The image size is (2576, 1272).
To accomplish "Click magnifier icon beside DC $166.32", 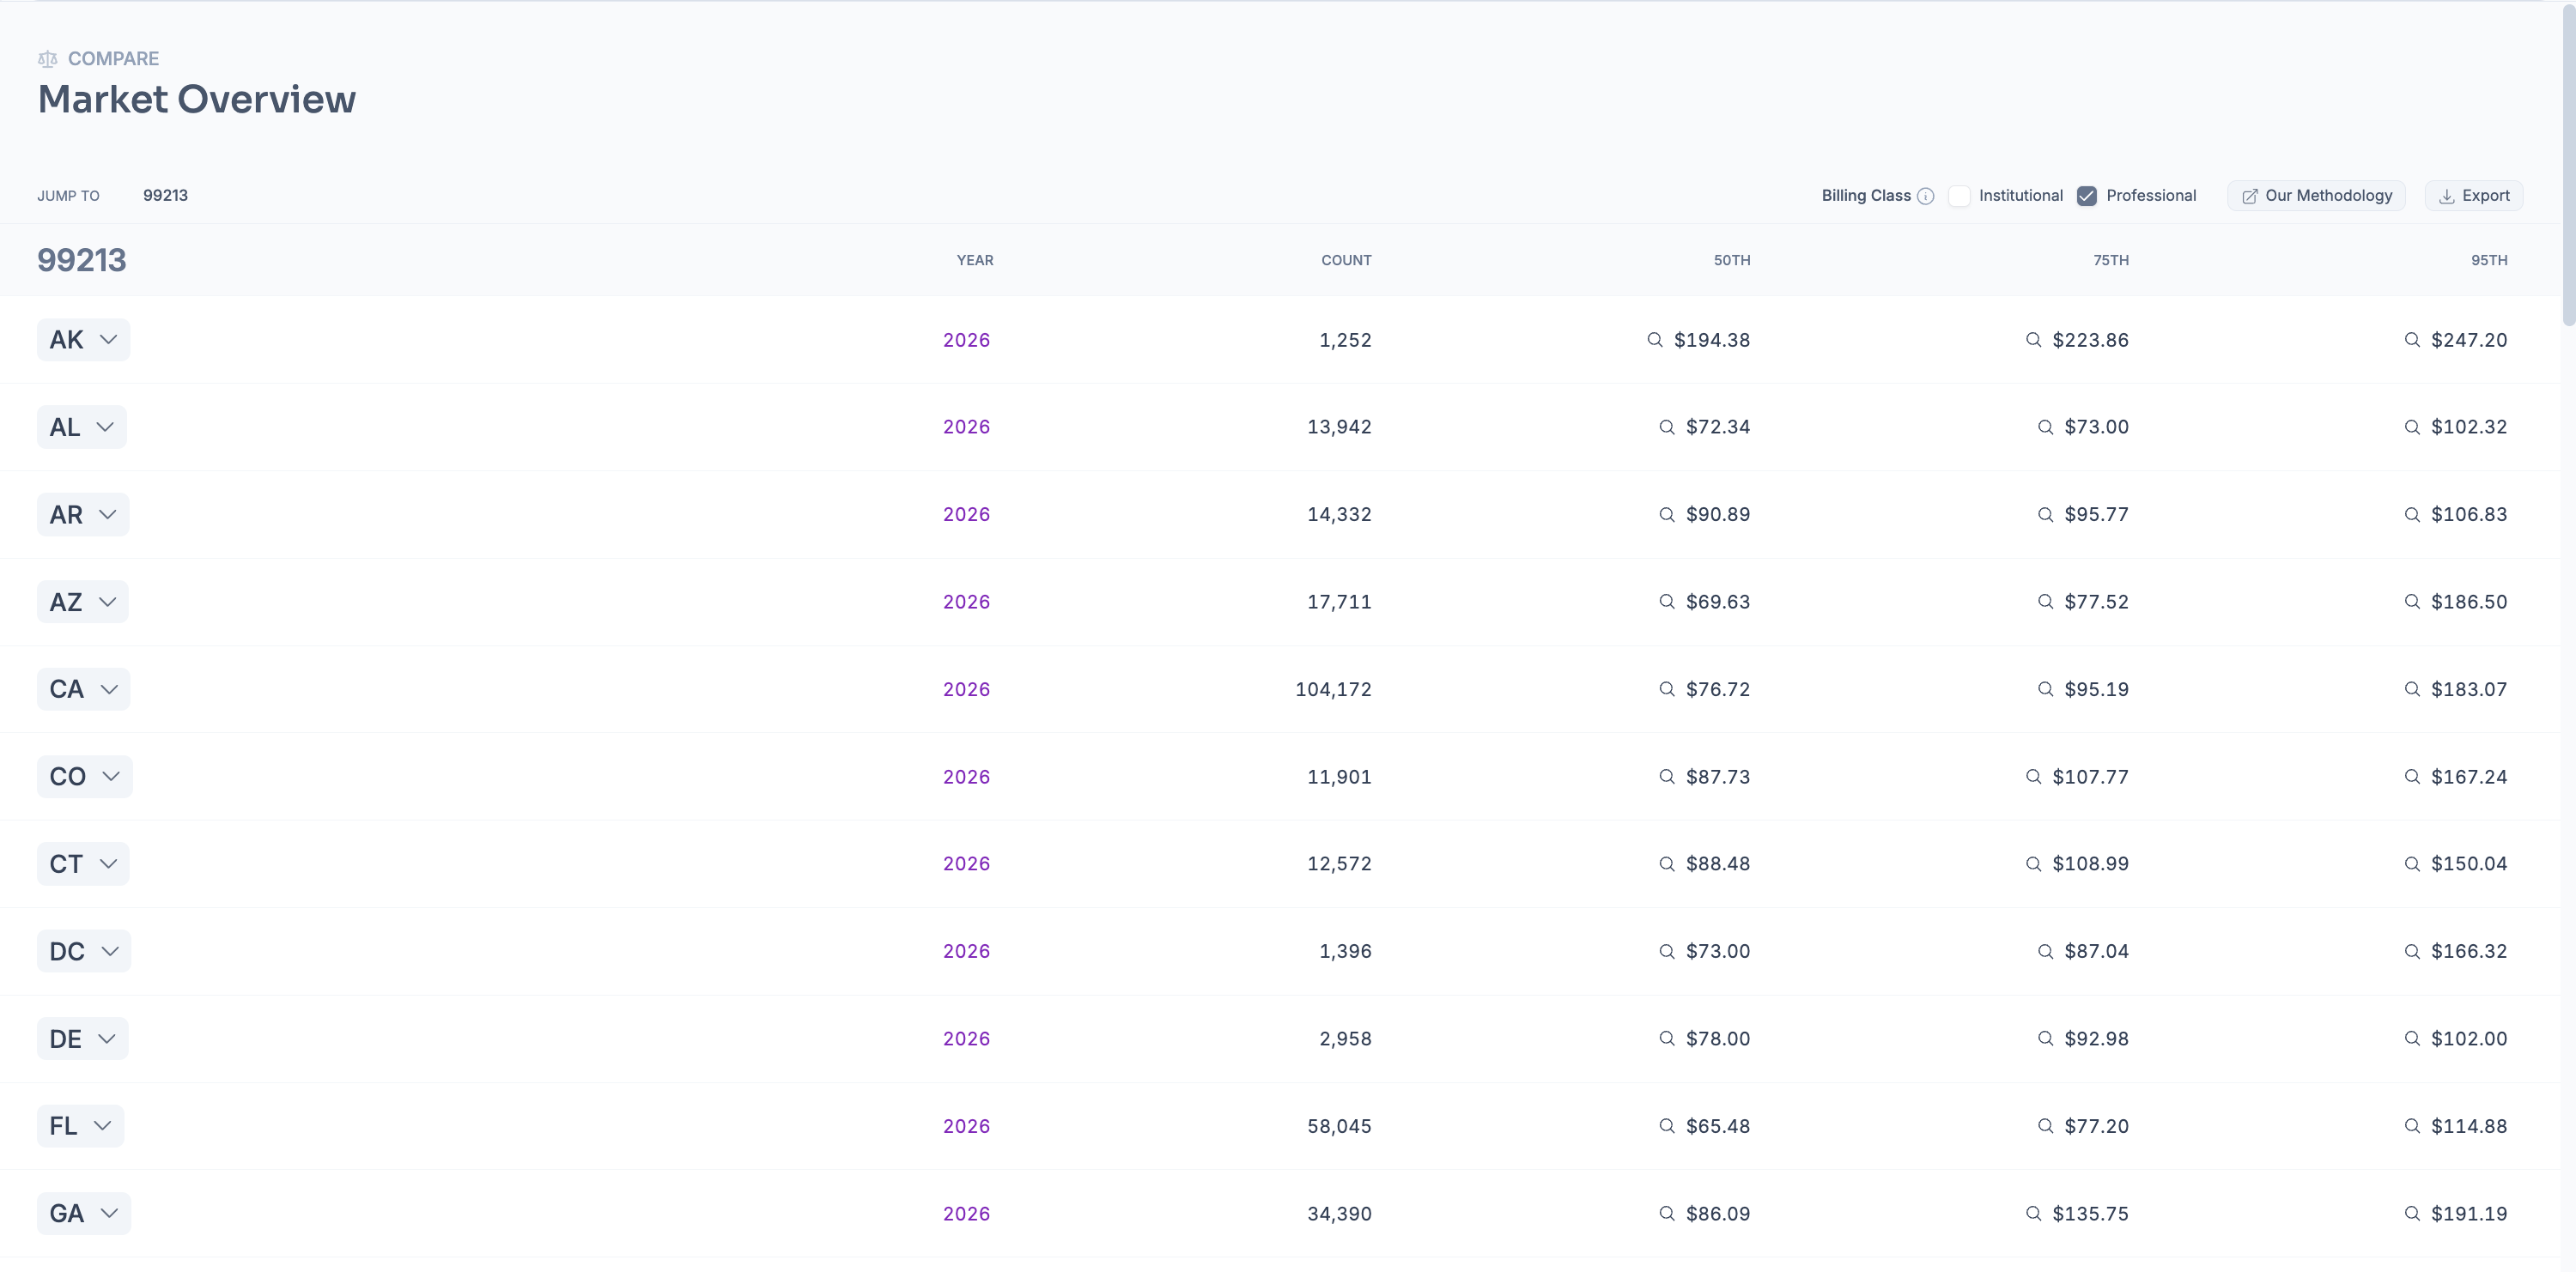I will coord(2412,951).
